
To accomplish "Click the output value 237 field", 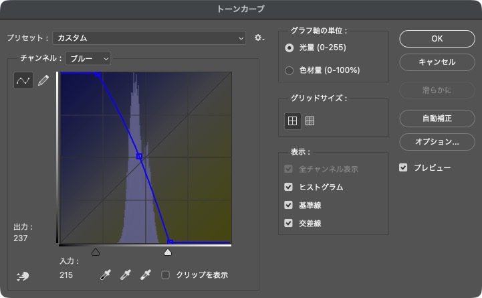I will tap(21, 238).
